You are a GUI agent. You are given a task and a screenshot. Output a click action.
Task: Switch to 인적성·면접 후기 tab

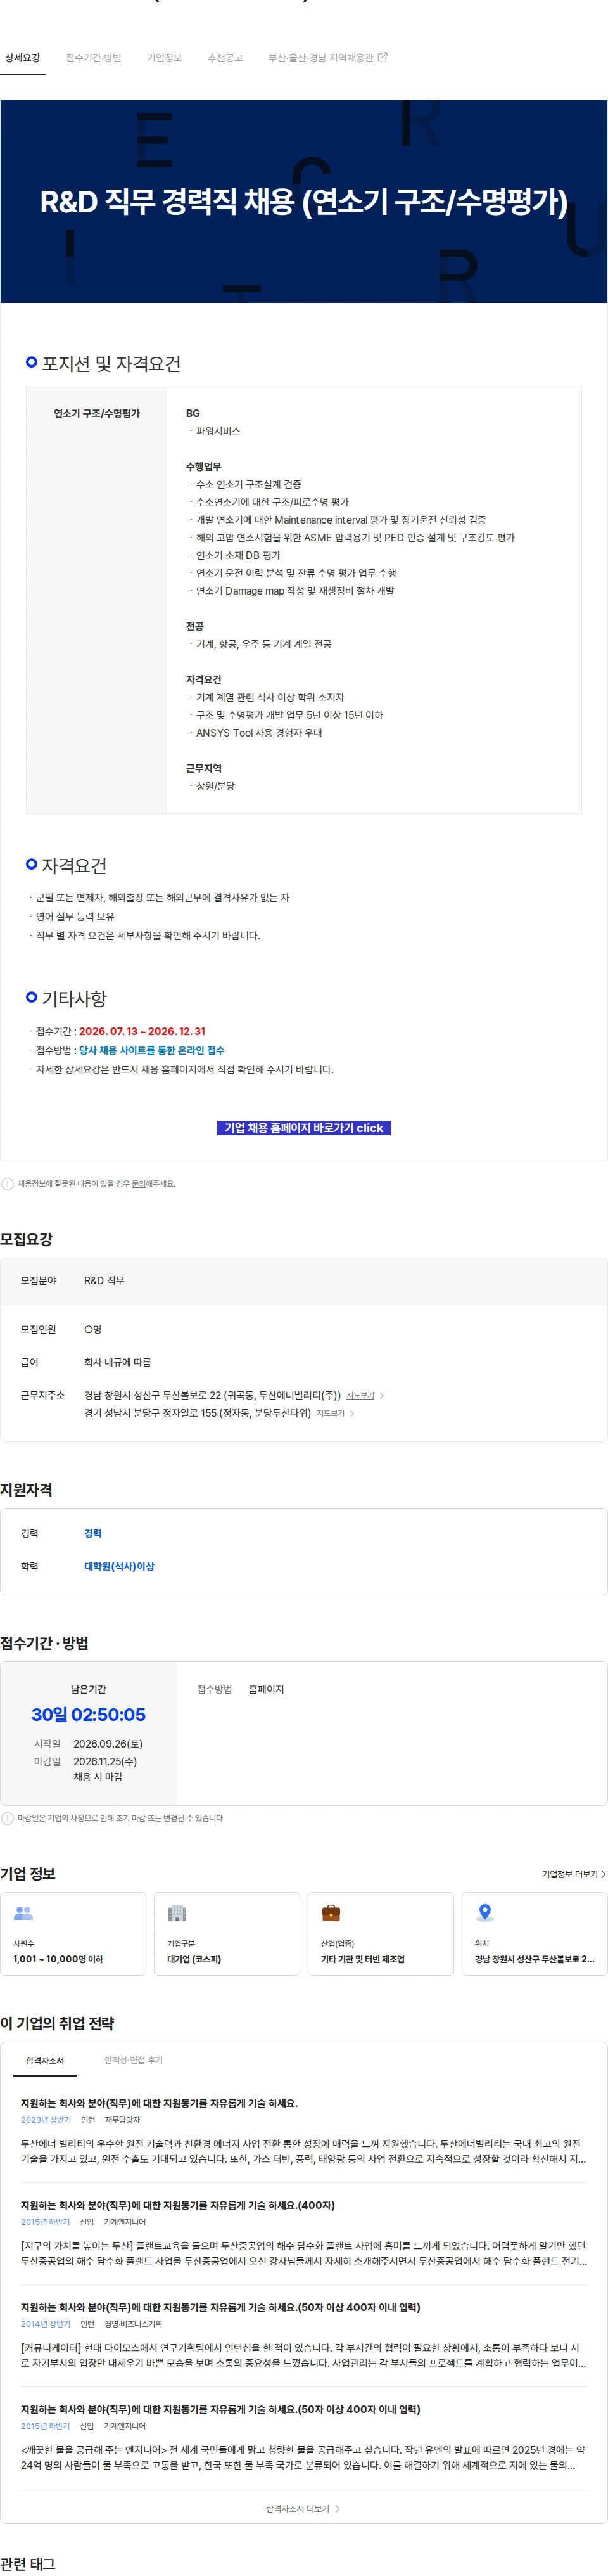pyautogui.click(x=134, y=2061)
